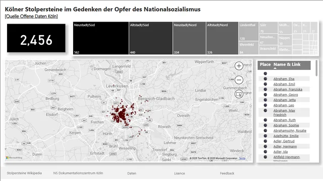
Task: Open Ahlfeld-Heymann name link
Action: 287,157
